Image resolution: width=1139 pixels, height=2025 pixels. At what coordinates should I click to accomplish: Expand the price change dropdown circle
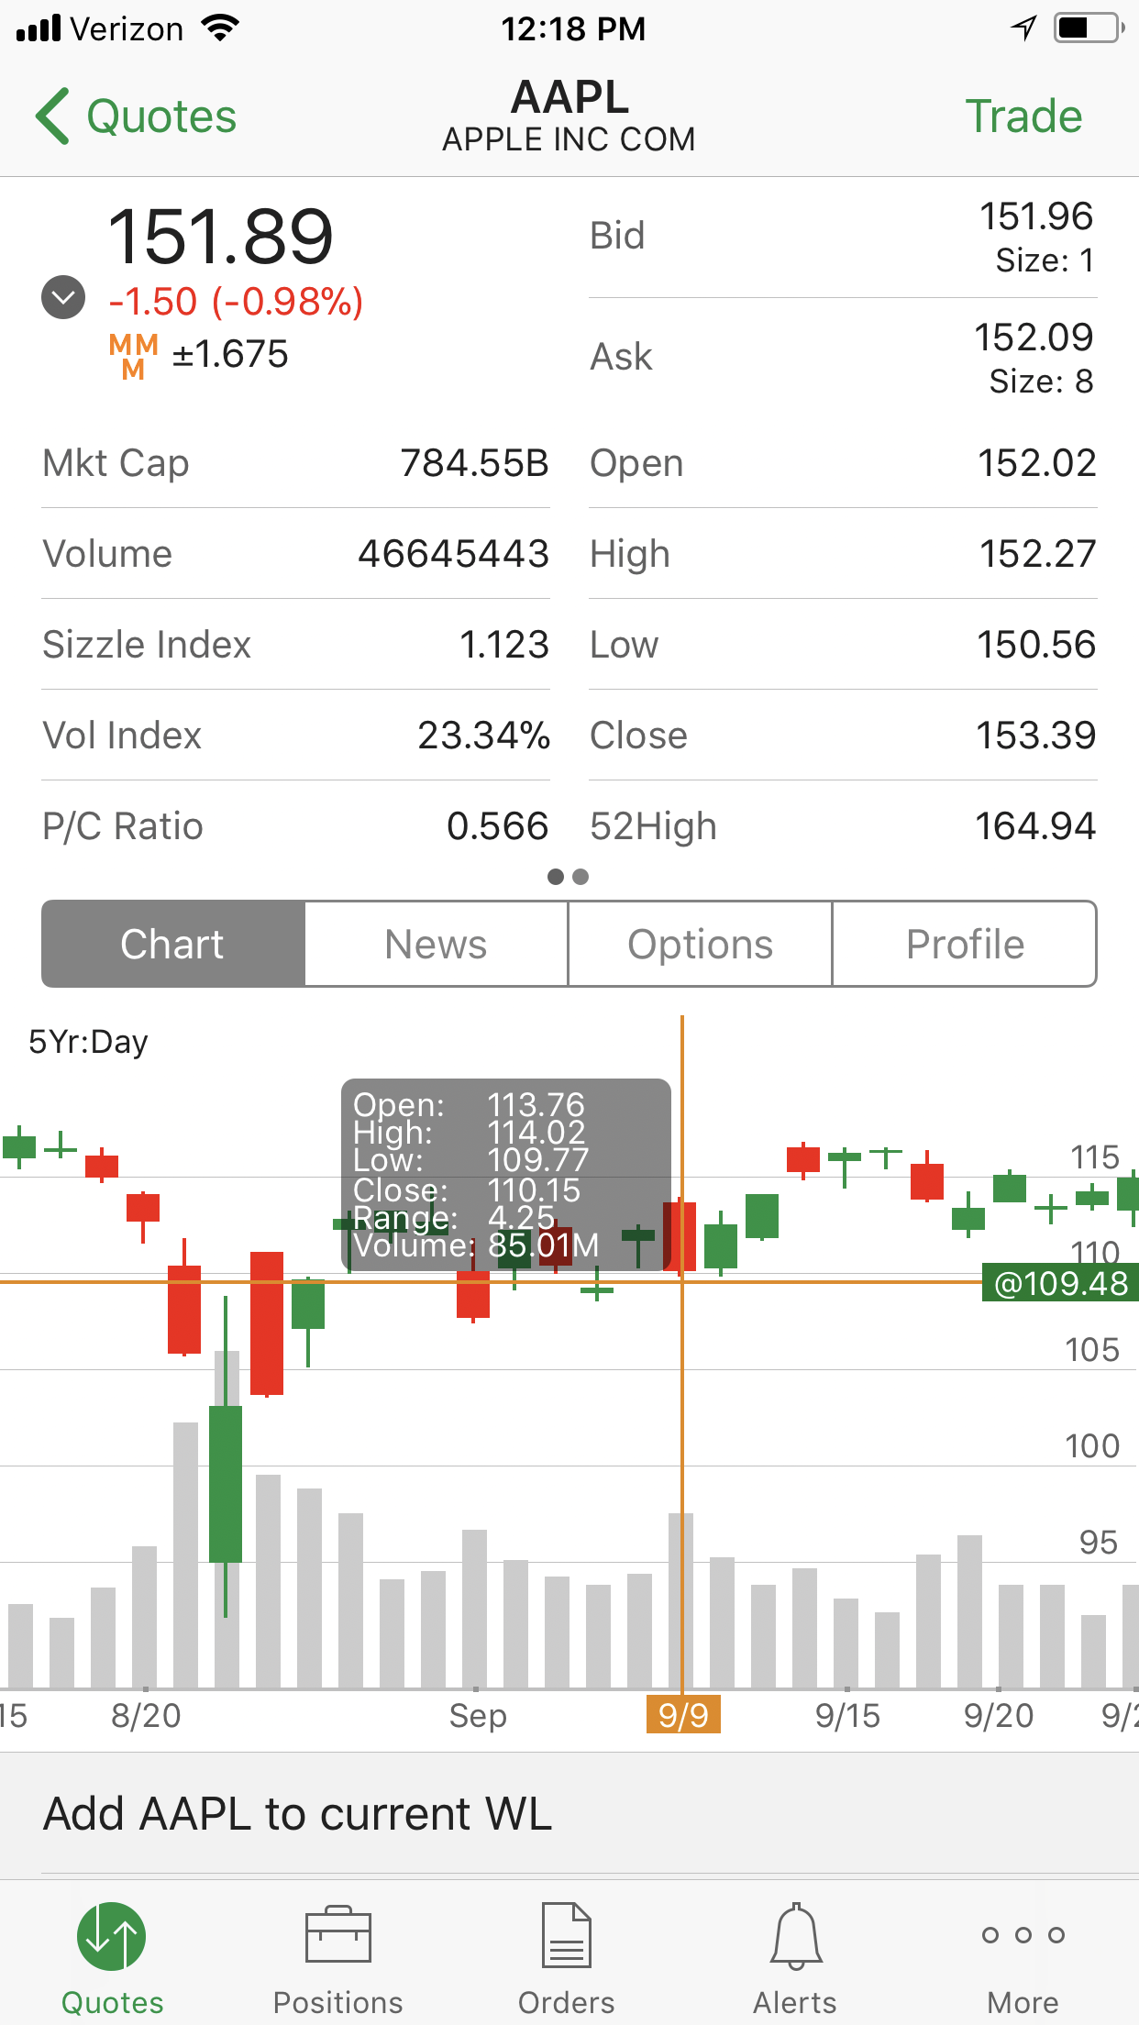[63, 297]
